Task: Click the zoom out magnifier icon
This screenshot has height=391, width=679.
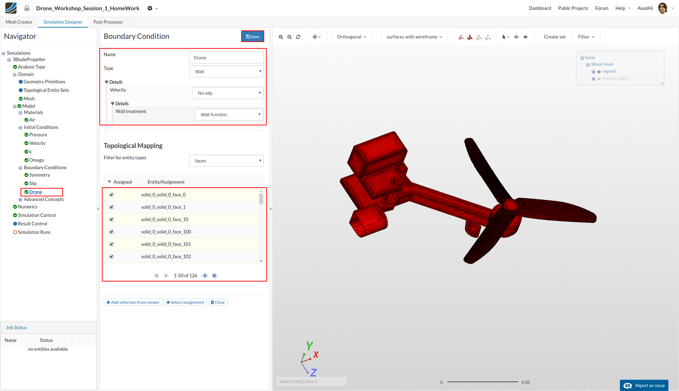Action: point(290,37)
